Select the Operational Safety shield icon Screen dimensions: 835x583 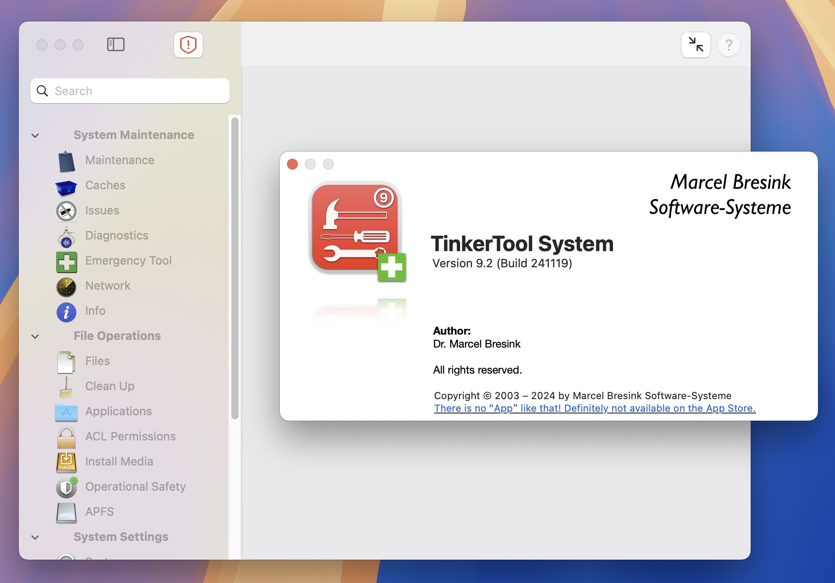tap(66, 487)
